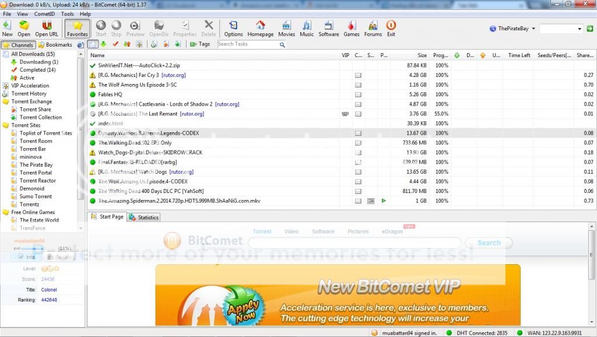597x337 pixels.
Task: Go to Homepage via toolbar icon
Action: (x=261, y=29)
